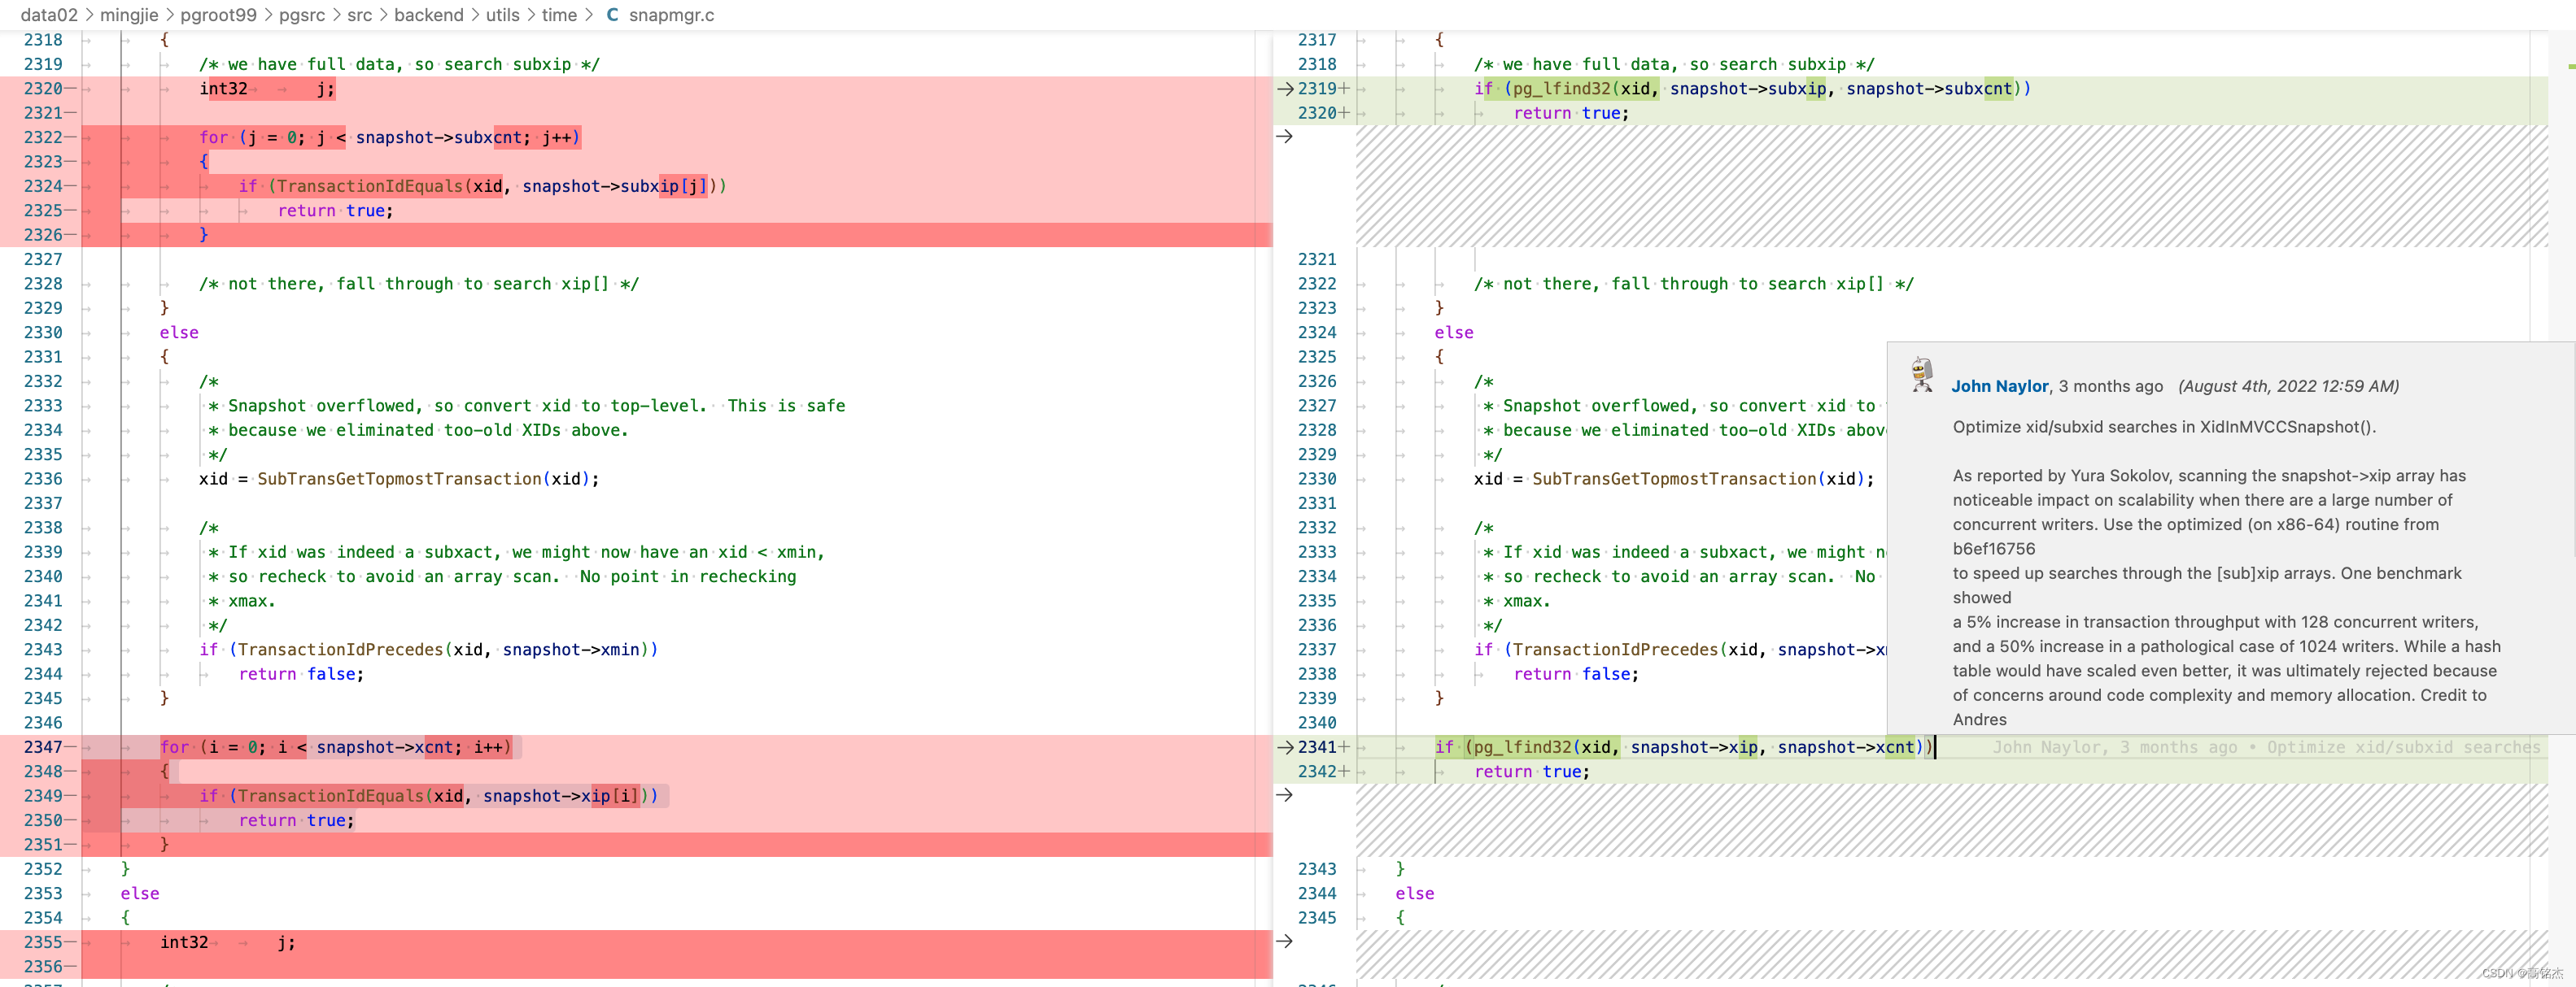2576x987 pixels.
Task: Select the utils breadcrumb item
Action: 502,15
